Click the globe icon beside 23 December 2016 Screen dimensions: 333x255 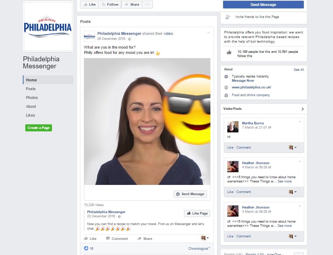(x=119, y=217)
